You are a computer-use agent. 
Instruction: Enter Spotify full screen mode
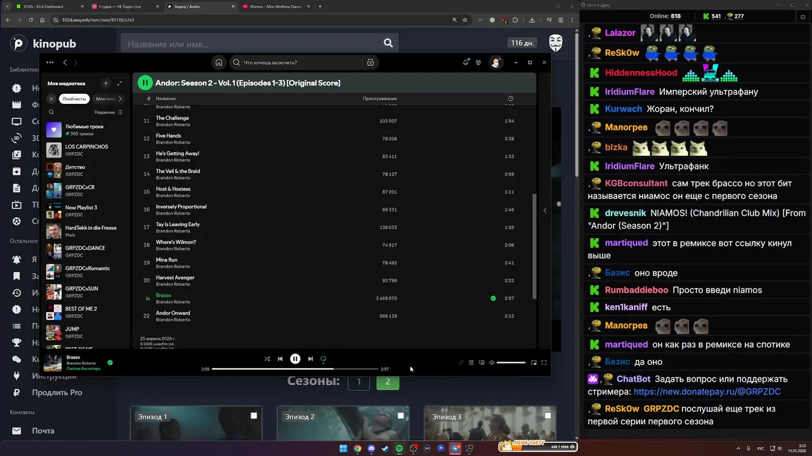544,363
